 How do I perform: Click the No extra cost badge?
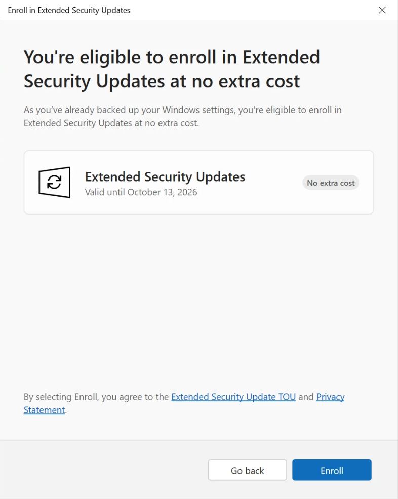point(331,183)
